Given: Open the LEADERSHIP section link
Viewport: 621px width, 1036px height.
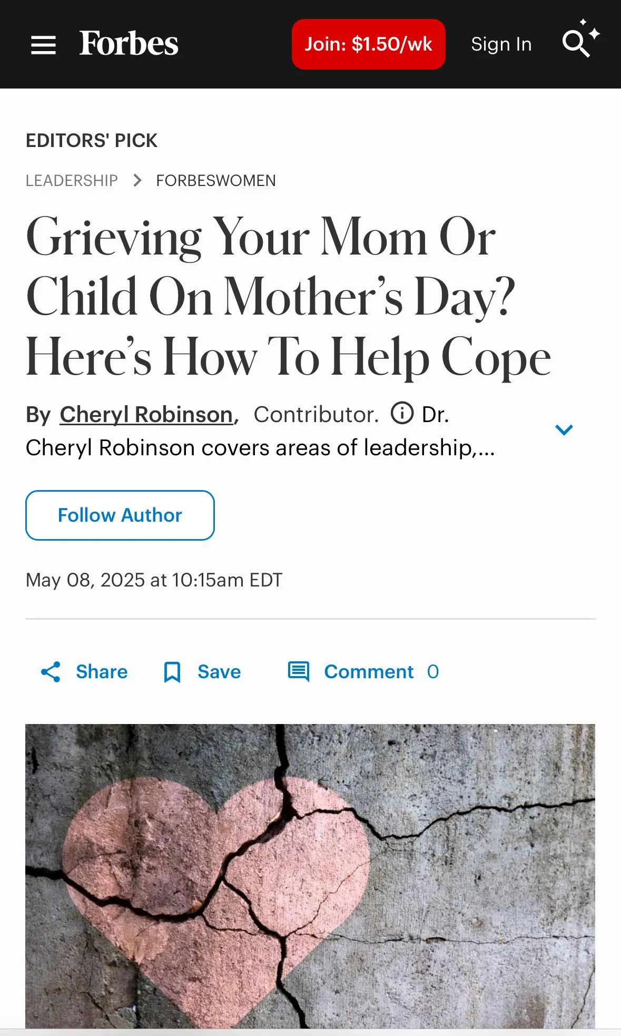Looking at the screenshot, I should 72,181.
